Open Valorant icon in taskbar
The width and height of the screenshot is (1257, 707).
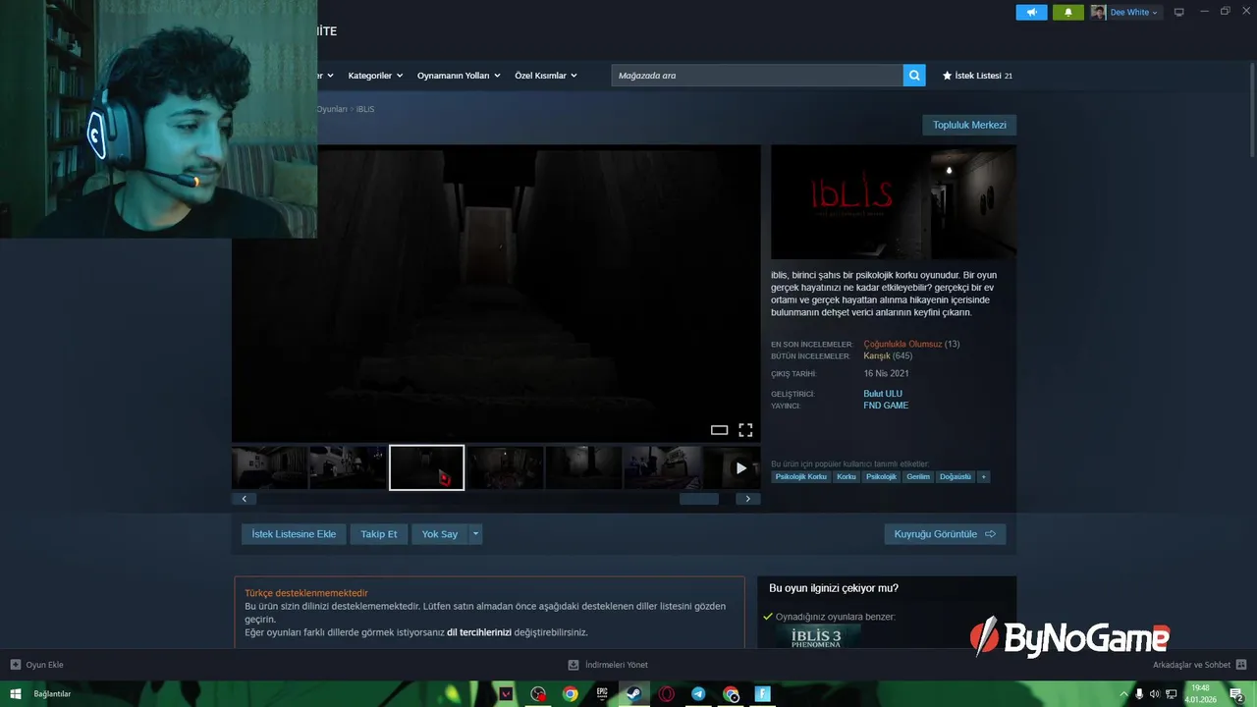click(x=506, y=694)
